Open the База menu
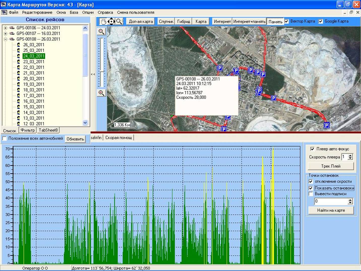361x271 pixels. (74, 12)
